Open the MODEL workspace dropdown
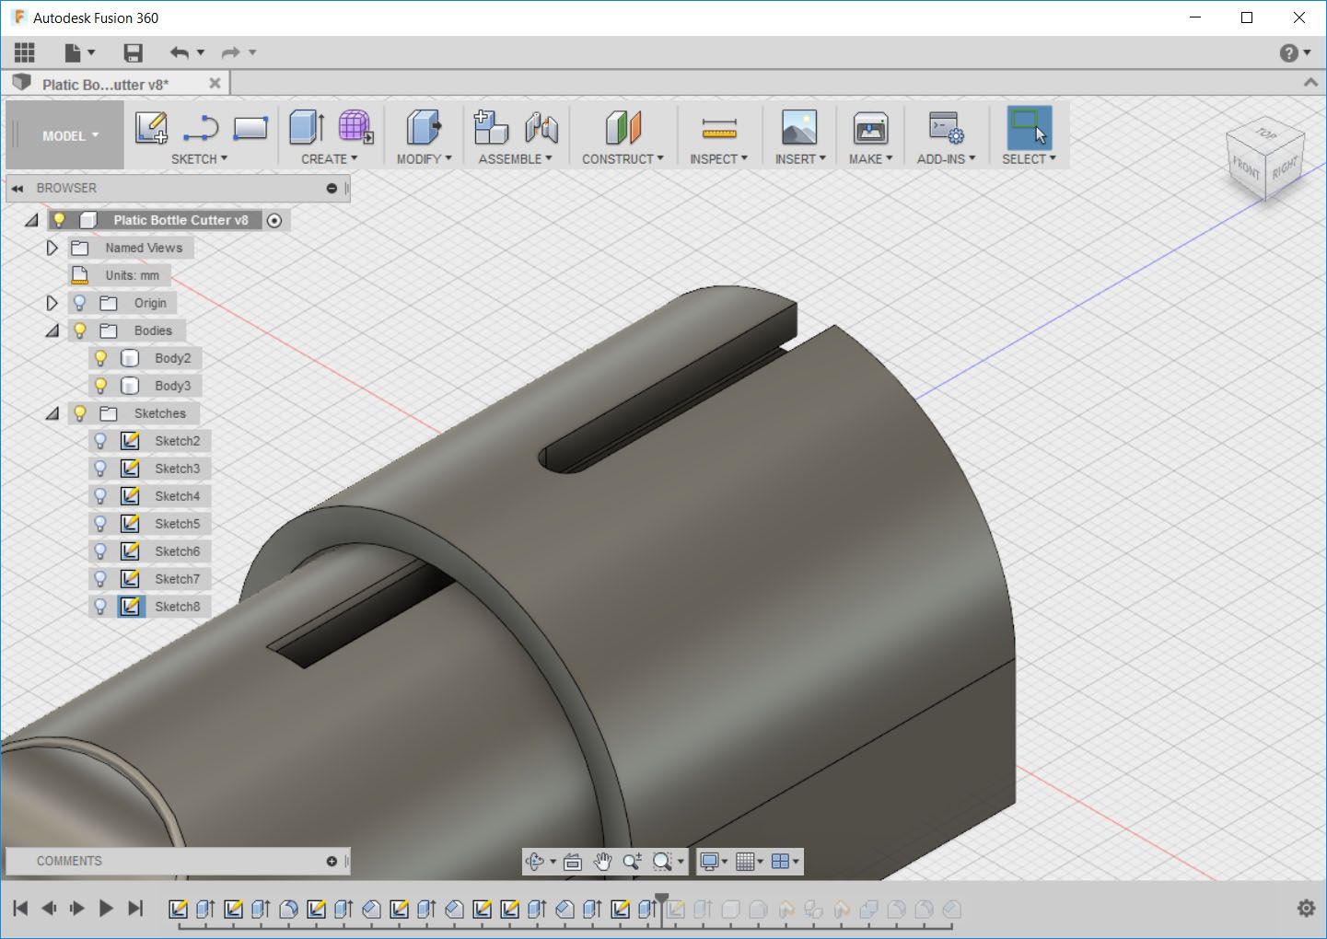1327x939 pixels. point(69,135)
